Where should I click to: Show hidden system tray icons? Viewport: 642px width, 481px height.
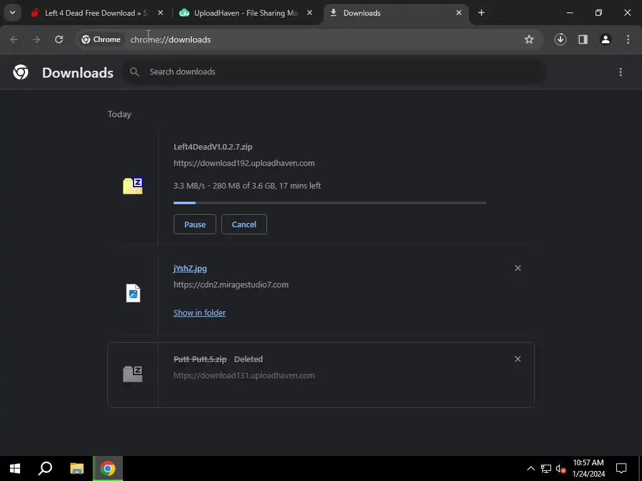pyautogui.click(x=530, y=468)
